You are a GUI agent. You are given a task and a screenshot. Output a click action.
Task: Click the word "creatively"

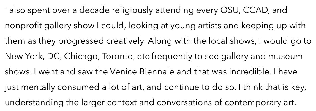point(126,42)
